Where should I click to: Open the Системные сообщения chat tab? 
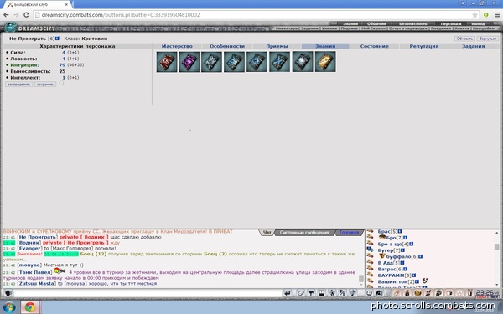[304, 233]
